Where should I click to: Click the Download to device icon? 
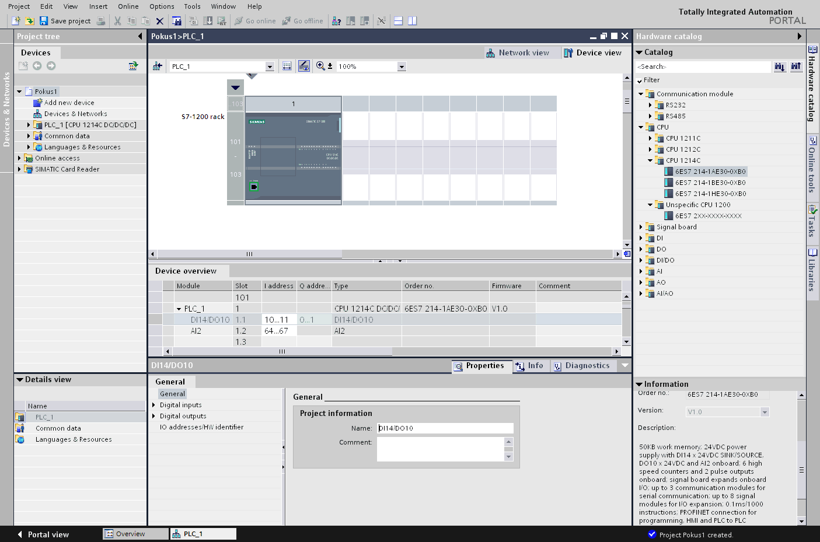pyautogui.click(x=208, y=21)
